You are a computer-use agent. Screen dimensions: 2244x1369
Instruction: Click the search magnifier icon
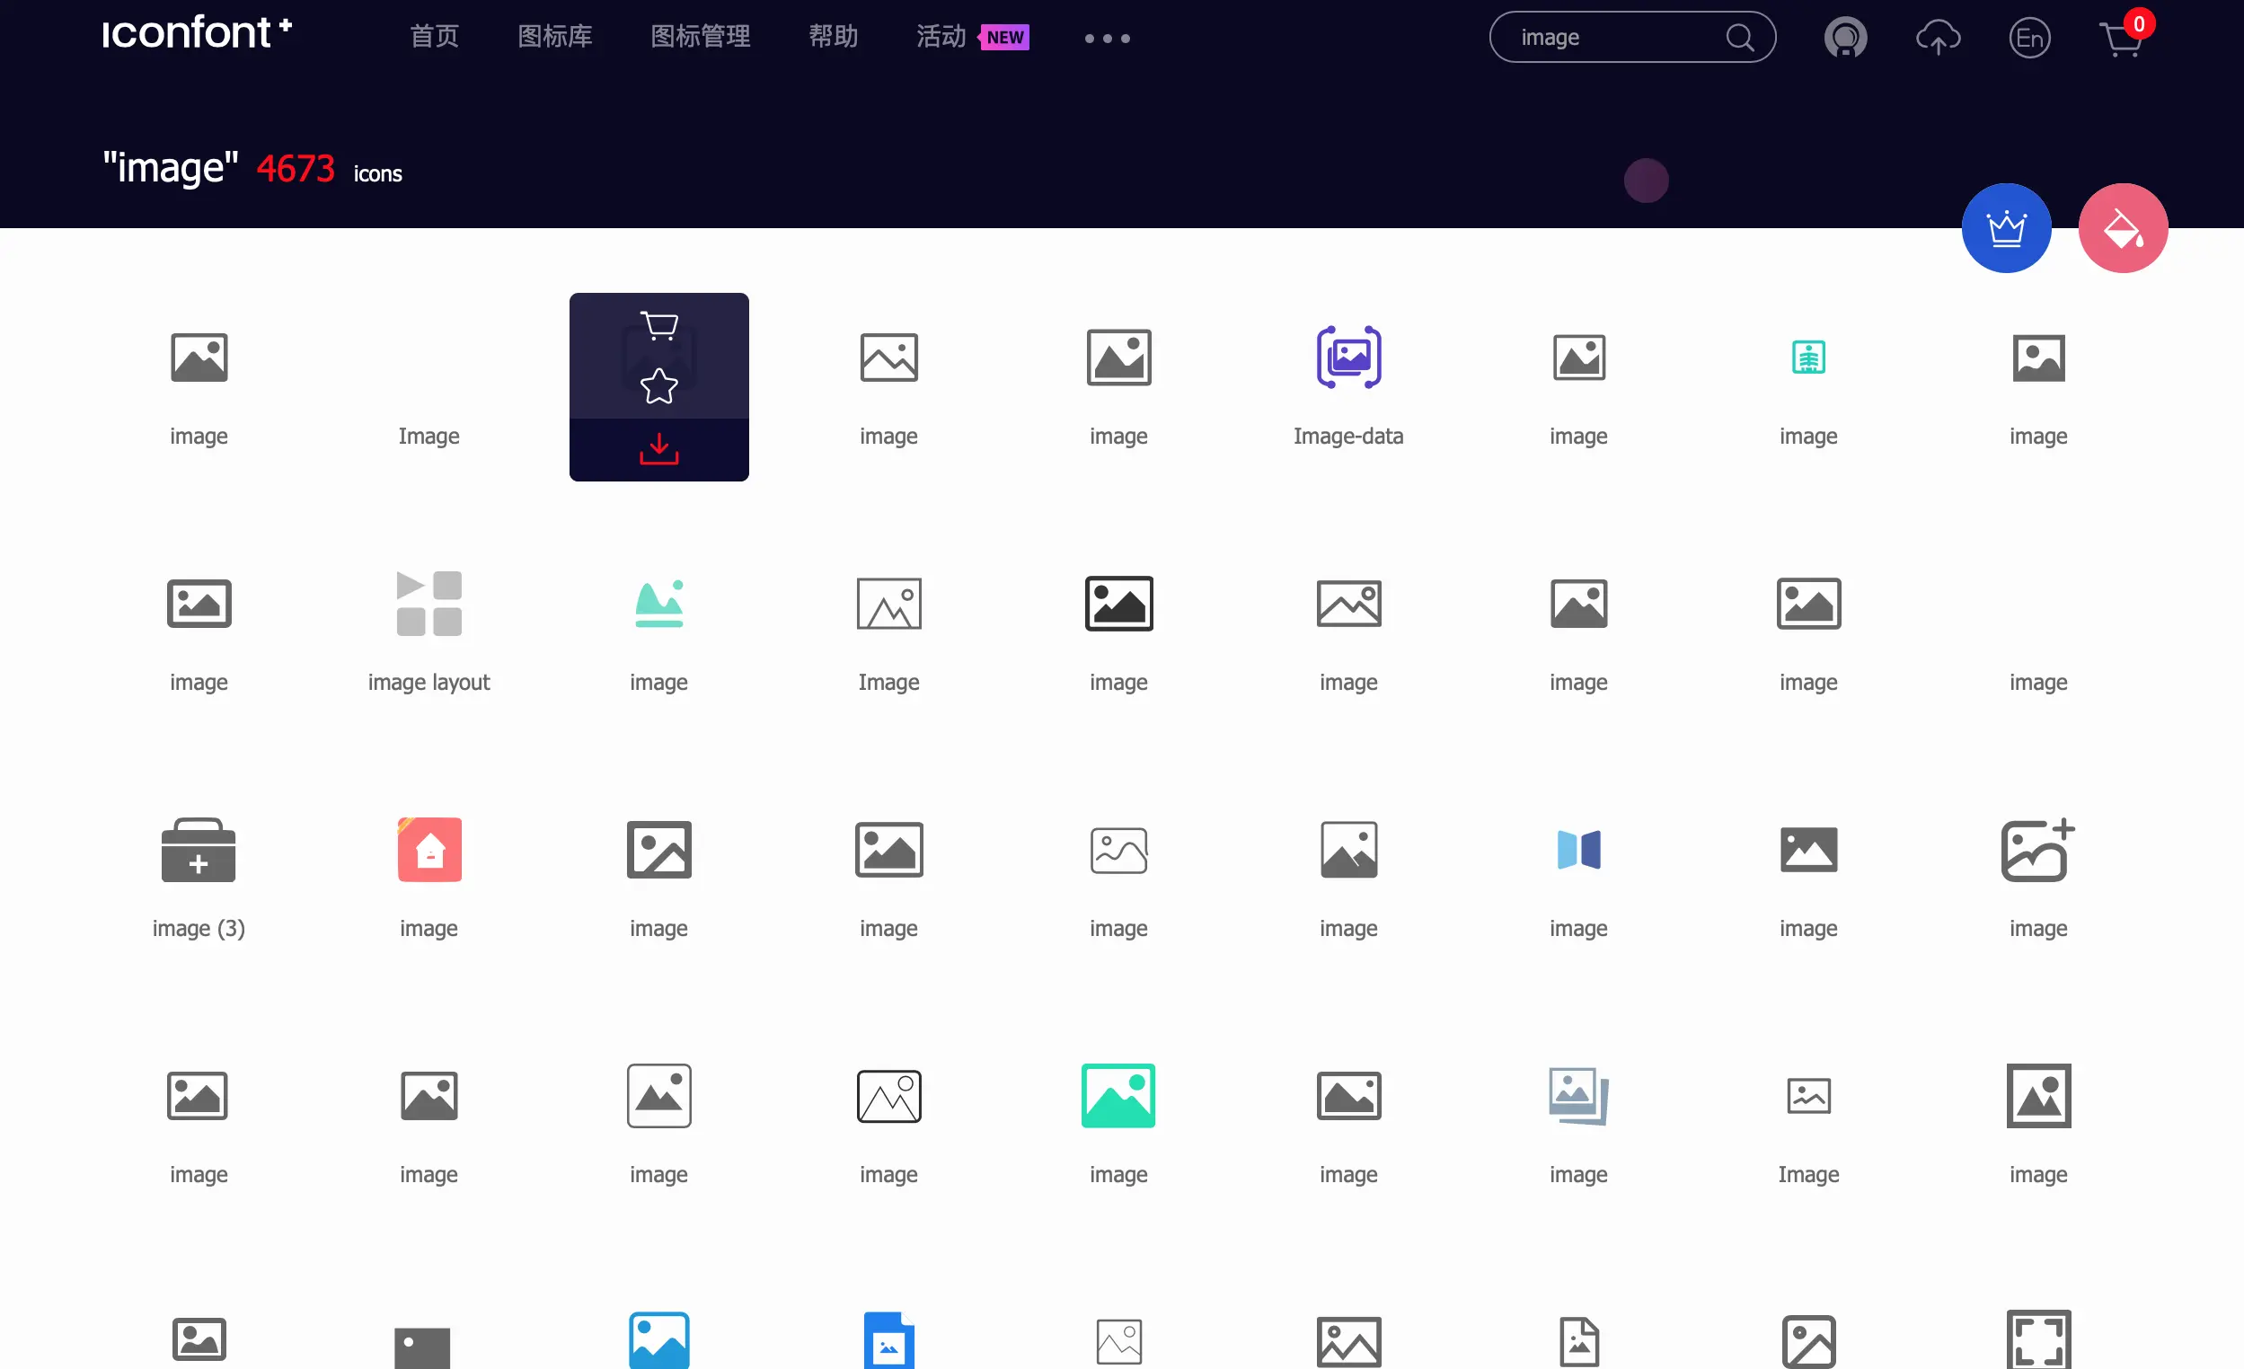(x=1740, y=38)
